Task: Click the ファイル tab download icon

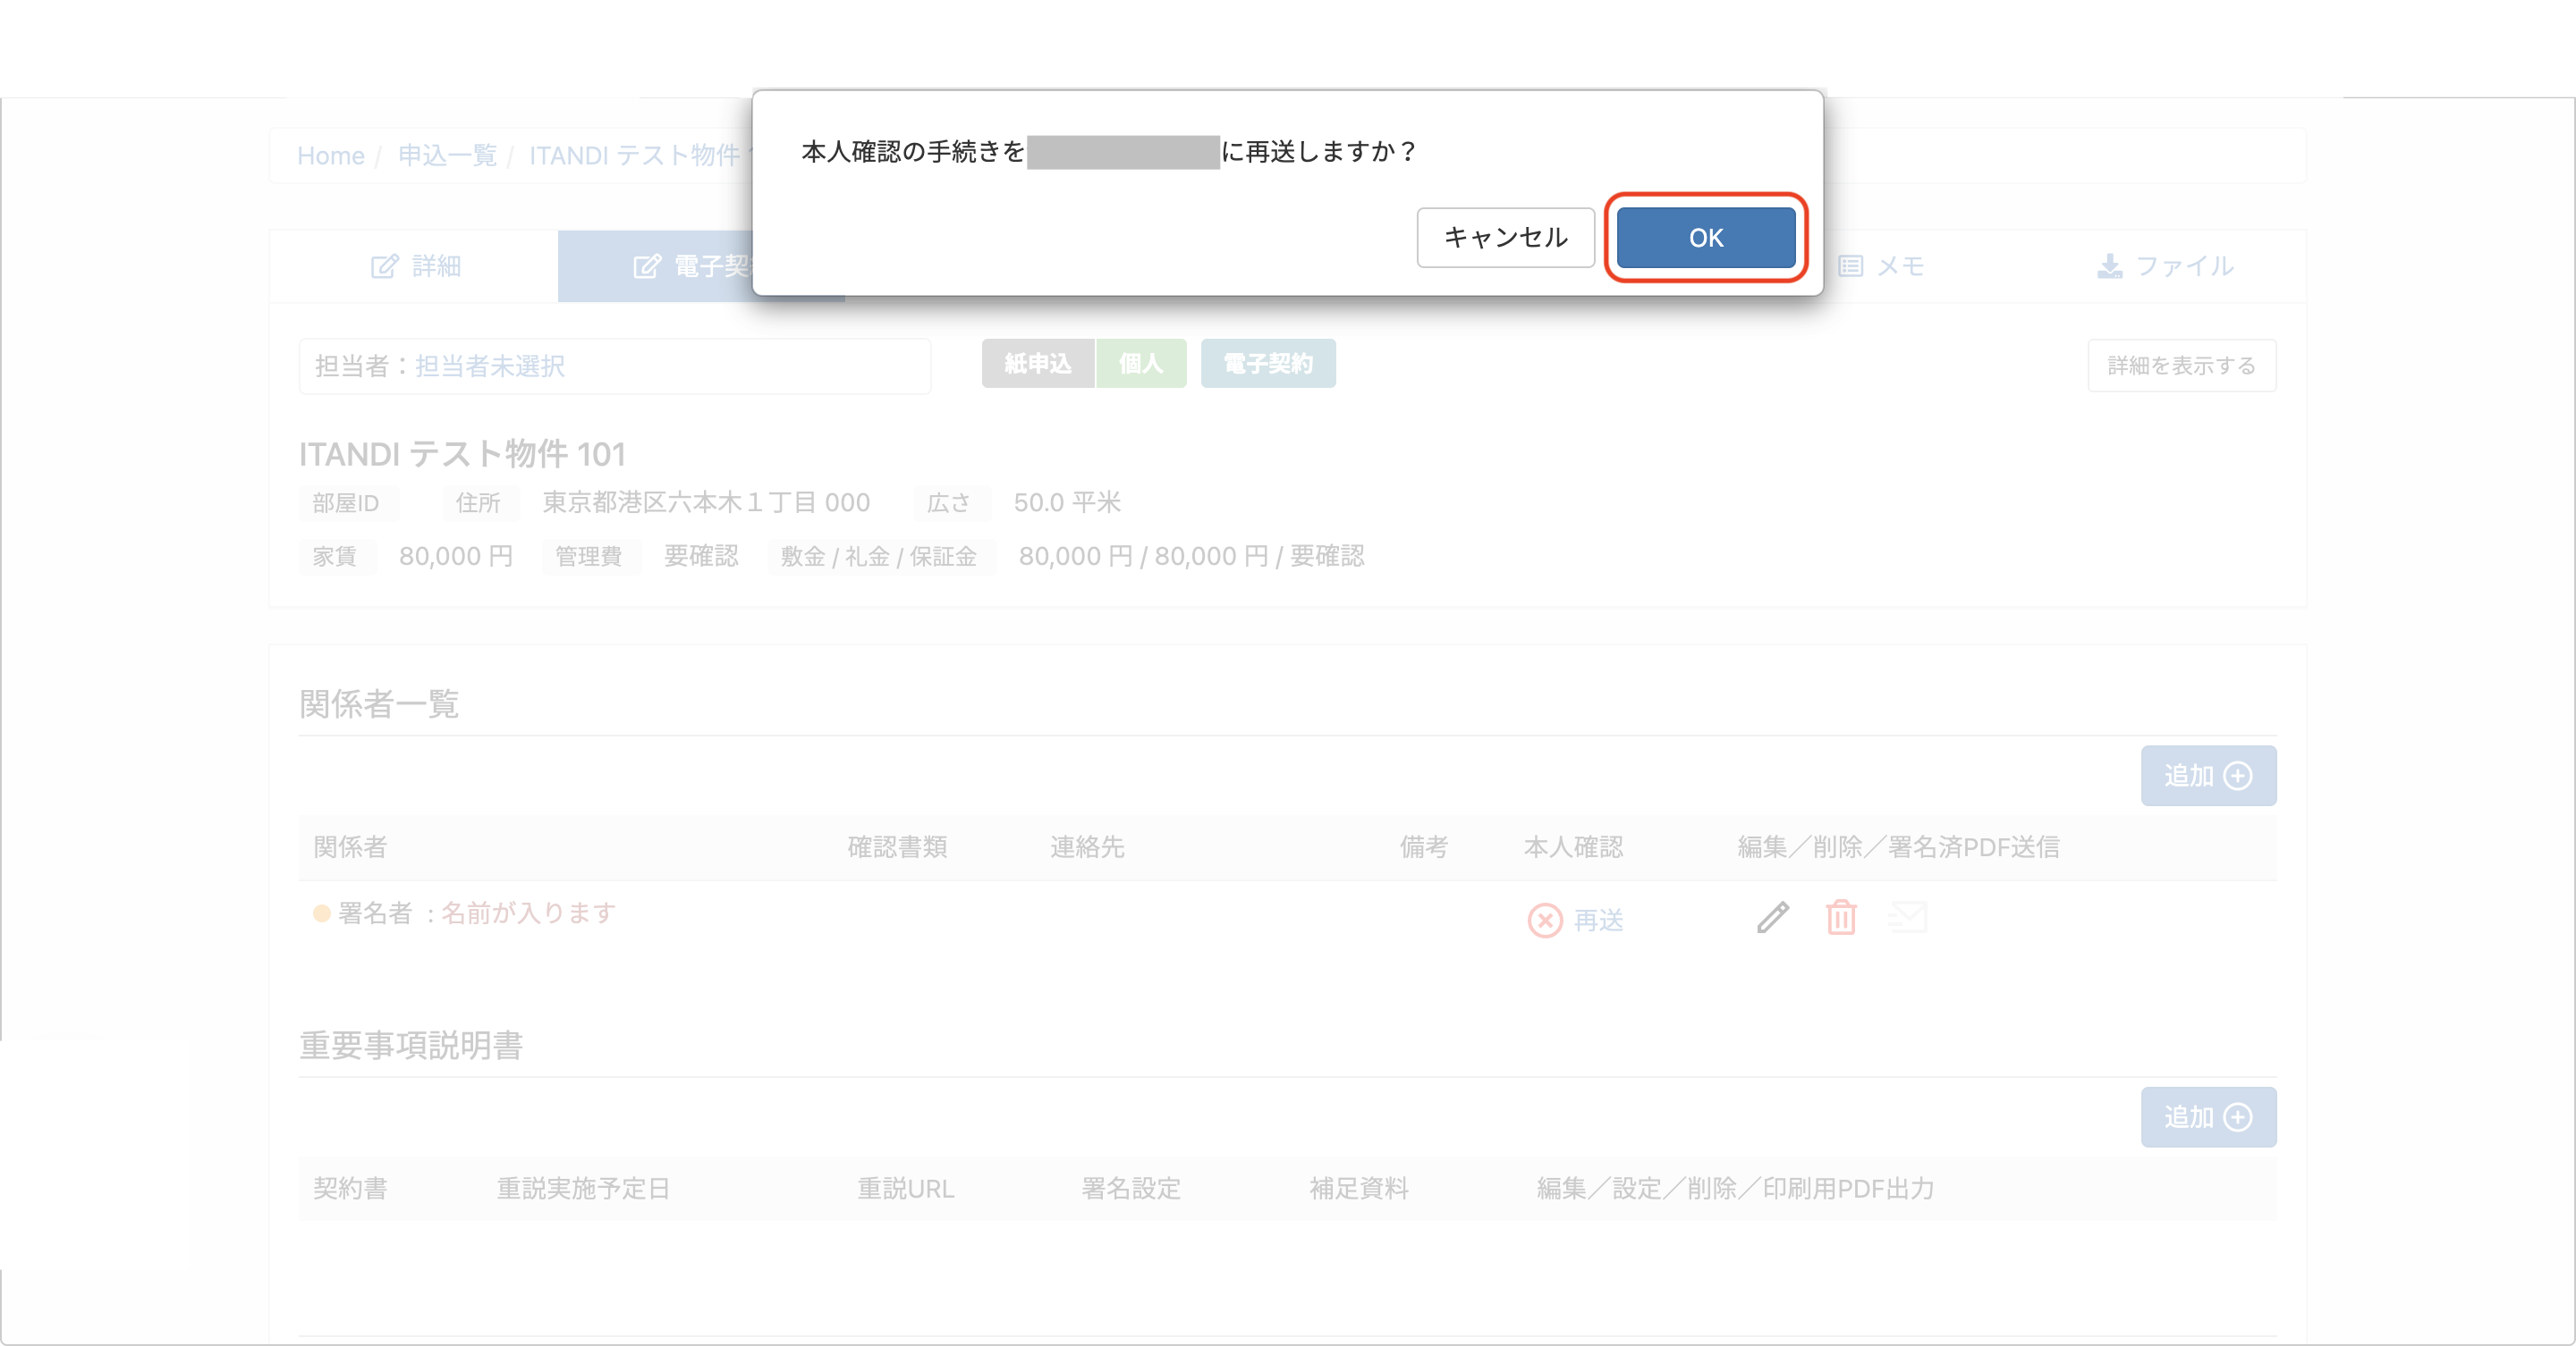Action: (x=2110, y=267)
